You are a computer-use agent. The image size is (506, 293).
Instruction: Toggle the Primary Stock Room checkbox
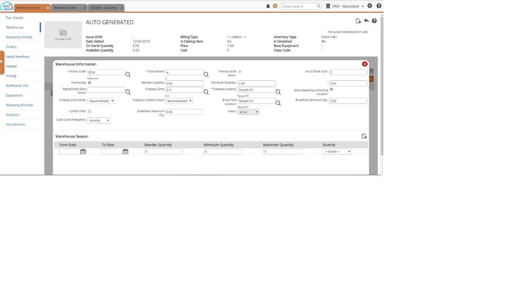(240, 72)
